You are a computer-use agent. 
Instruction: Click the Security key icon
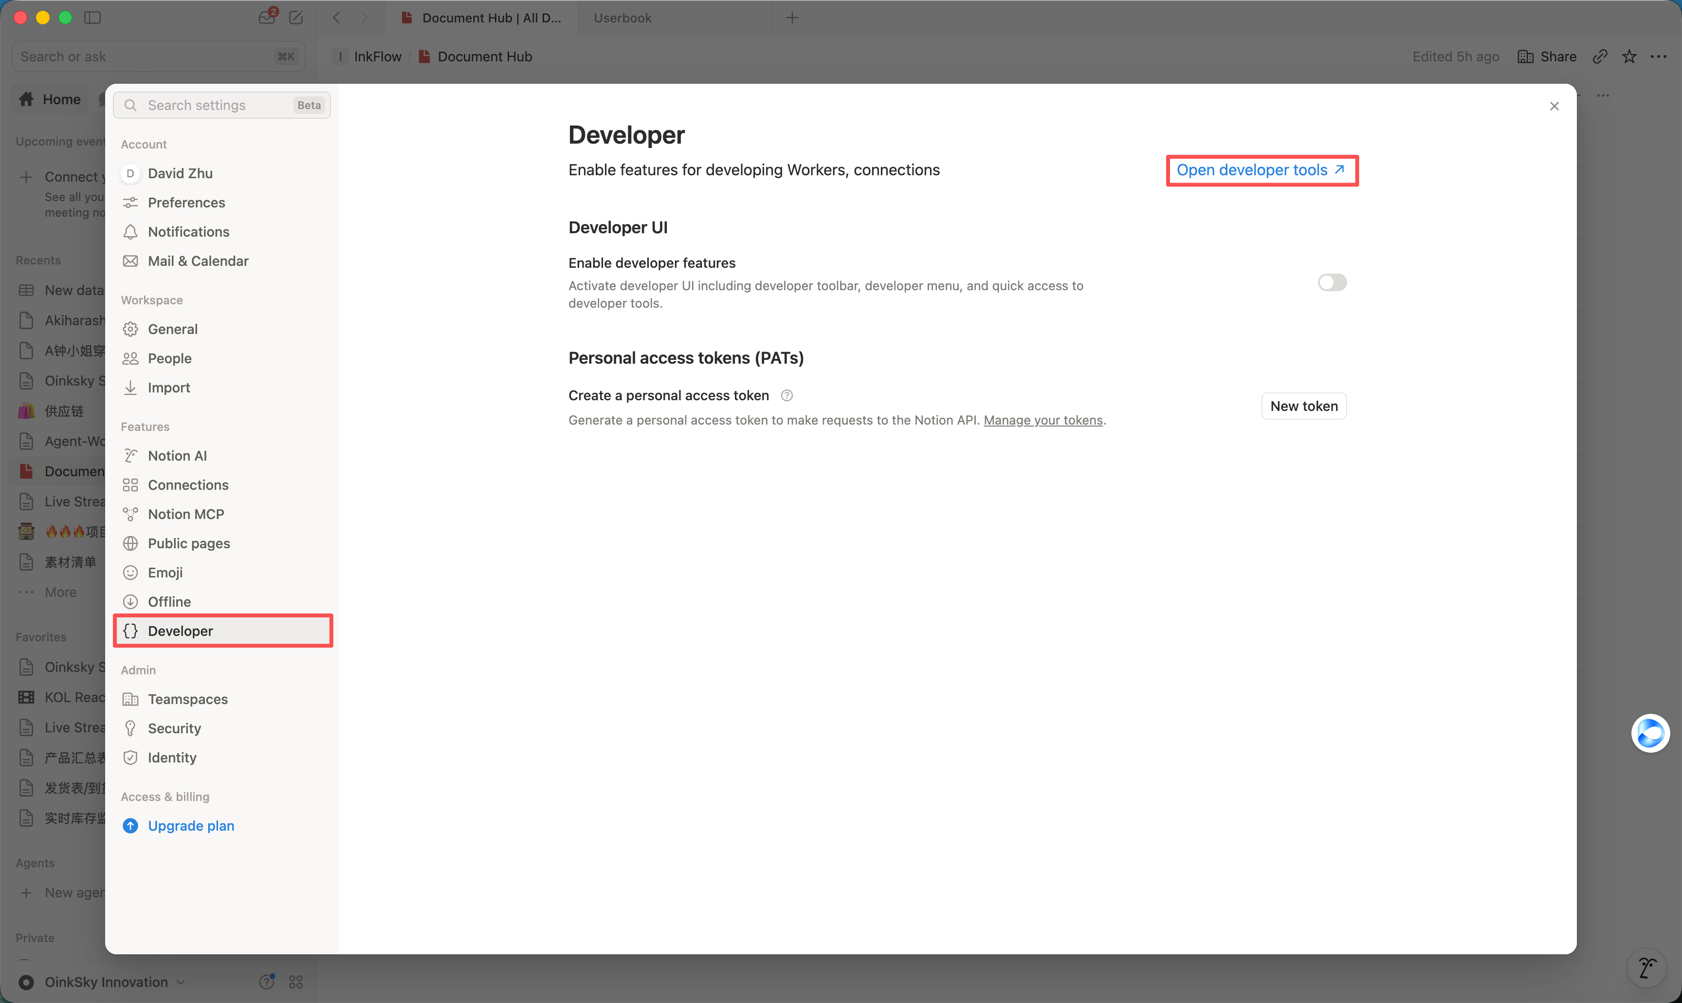[130, 728]
